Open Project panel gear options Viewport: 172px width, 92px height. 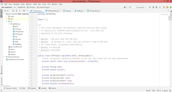(24, 11)
